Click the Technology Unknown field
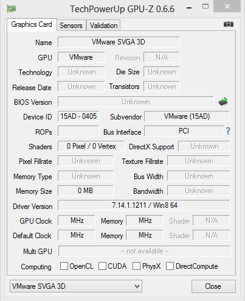The image size is (245, 301). pos(81,72)
